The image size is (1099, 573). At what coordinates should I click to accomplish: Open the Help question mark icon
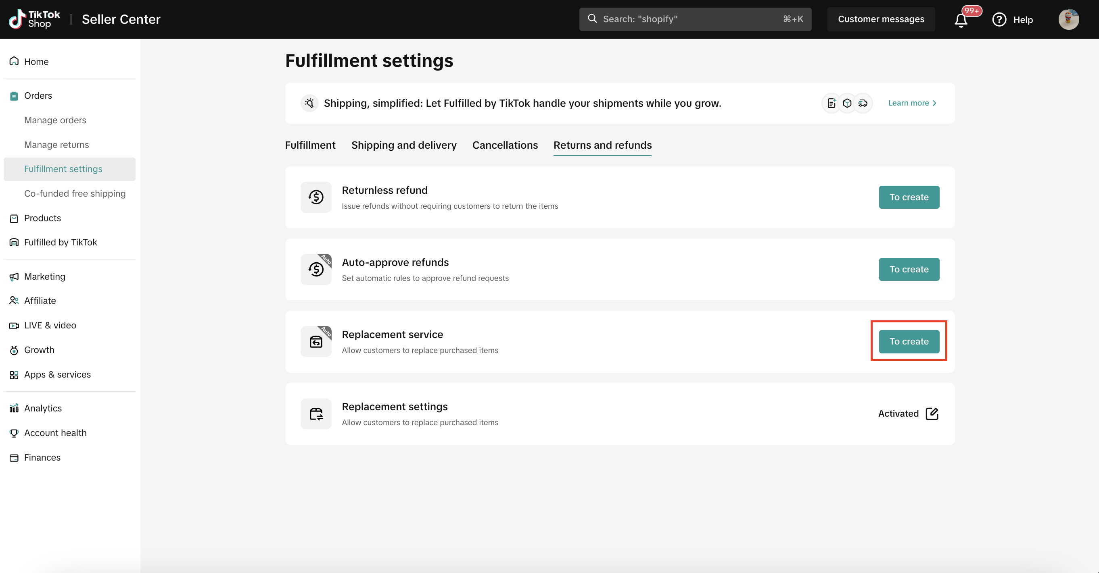(999, 20)
